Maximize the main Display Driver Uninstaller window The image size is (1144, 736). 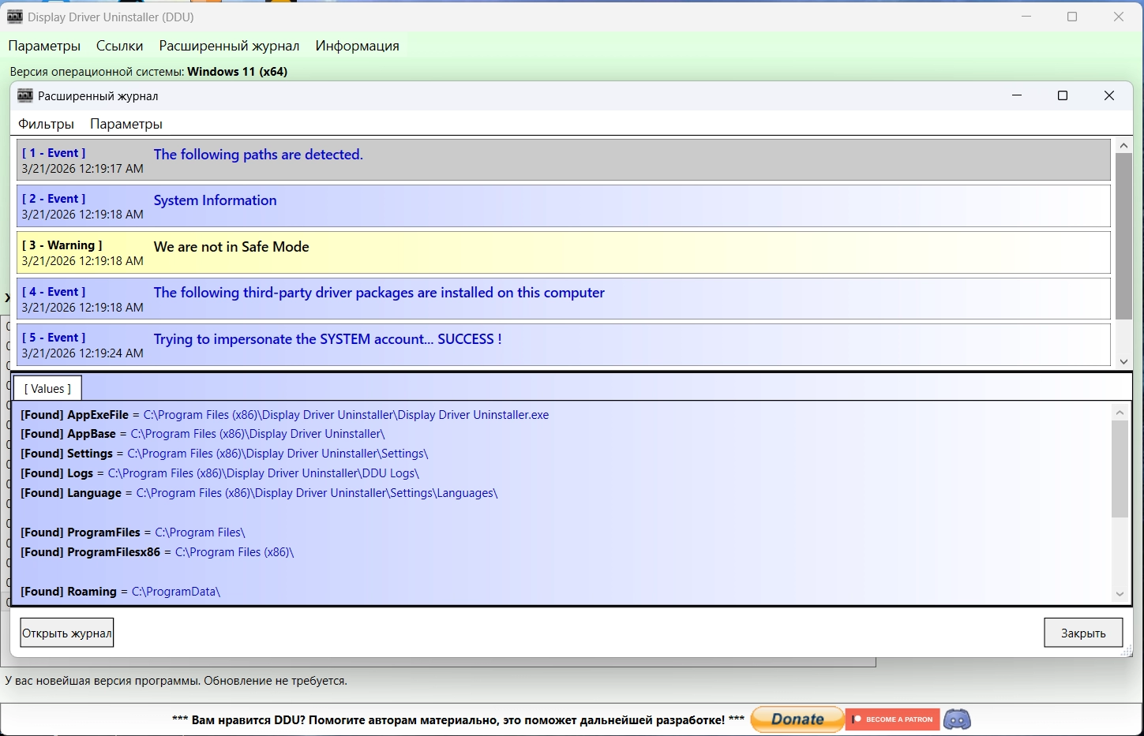[1072, 17]
